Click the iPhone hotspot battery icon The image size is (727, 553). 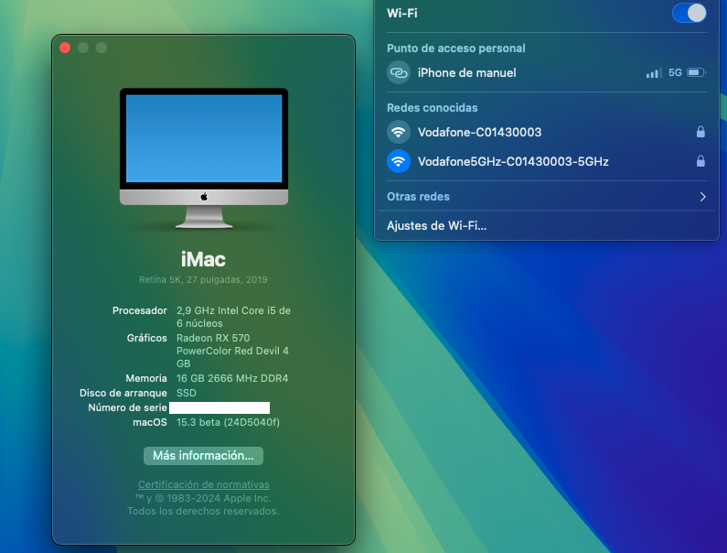pyautogui.click(x=697, y=72)
